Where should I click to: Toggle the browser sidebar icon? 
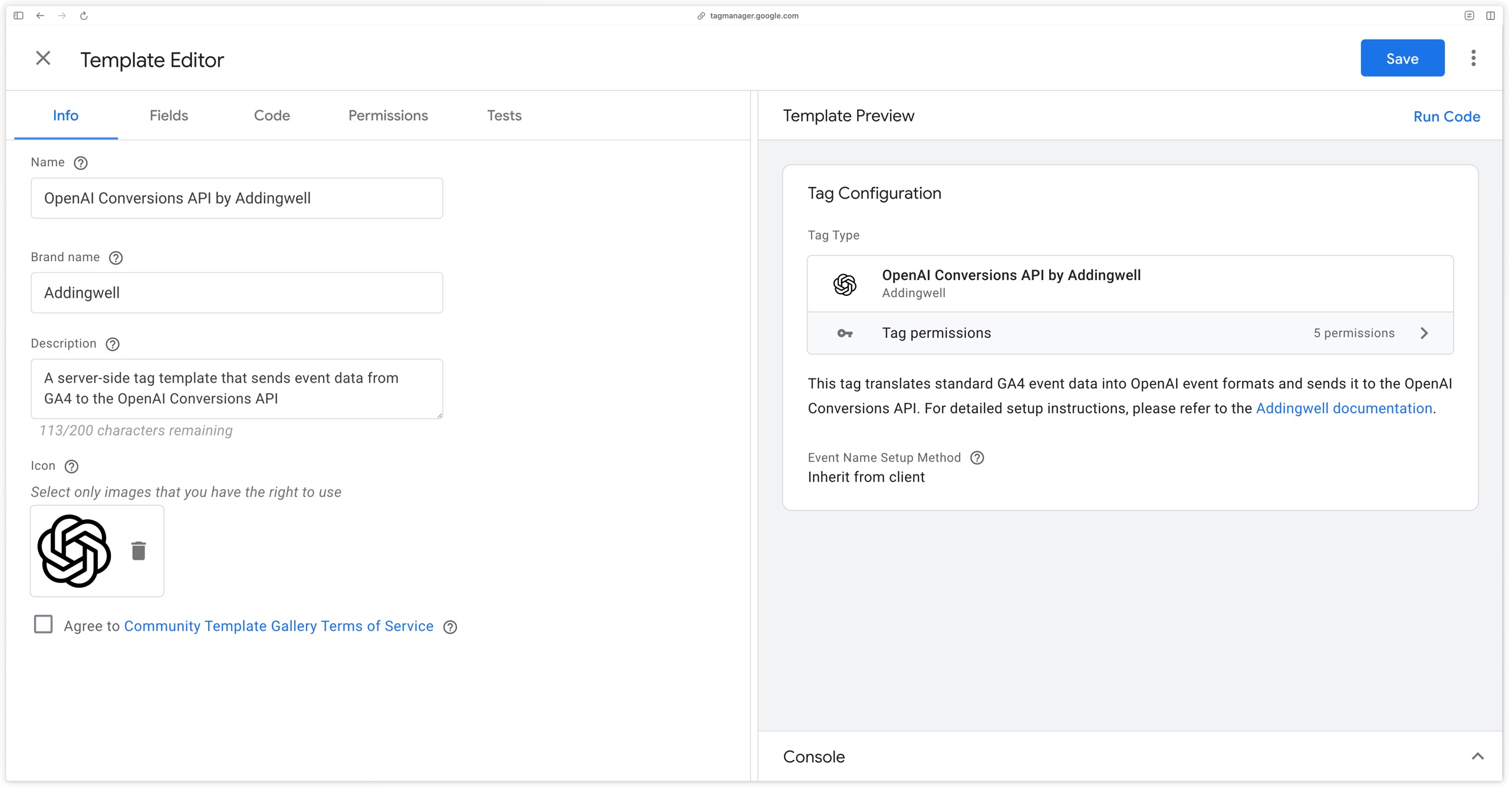tap(18, 16)
